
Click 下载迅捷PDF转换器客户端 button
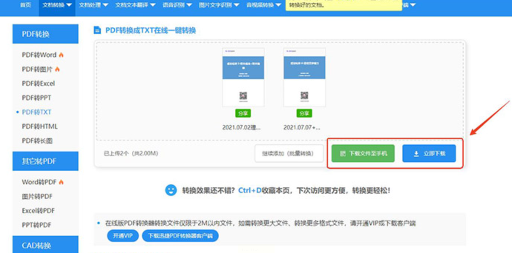coord(180,236)
